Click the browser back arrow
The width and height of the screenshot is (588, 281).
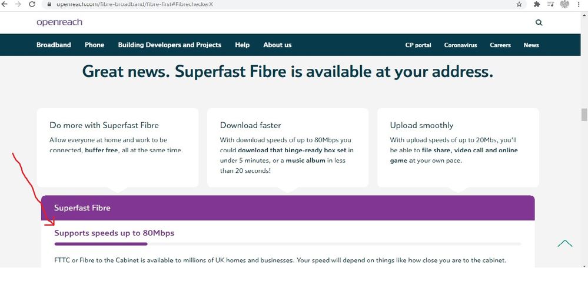pyautogui.click(x=5, y=4)
